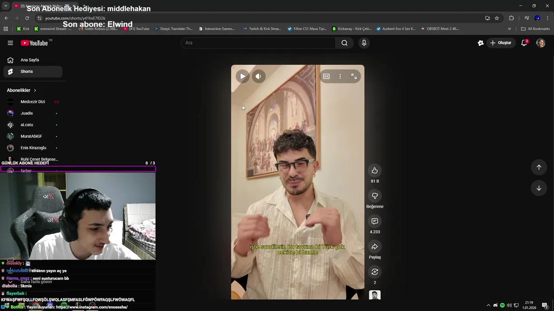Open the MuratAbiGF subscription
This screenshot has width=554, height=311.
tap(33, 136)
